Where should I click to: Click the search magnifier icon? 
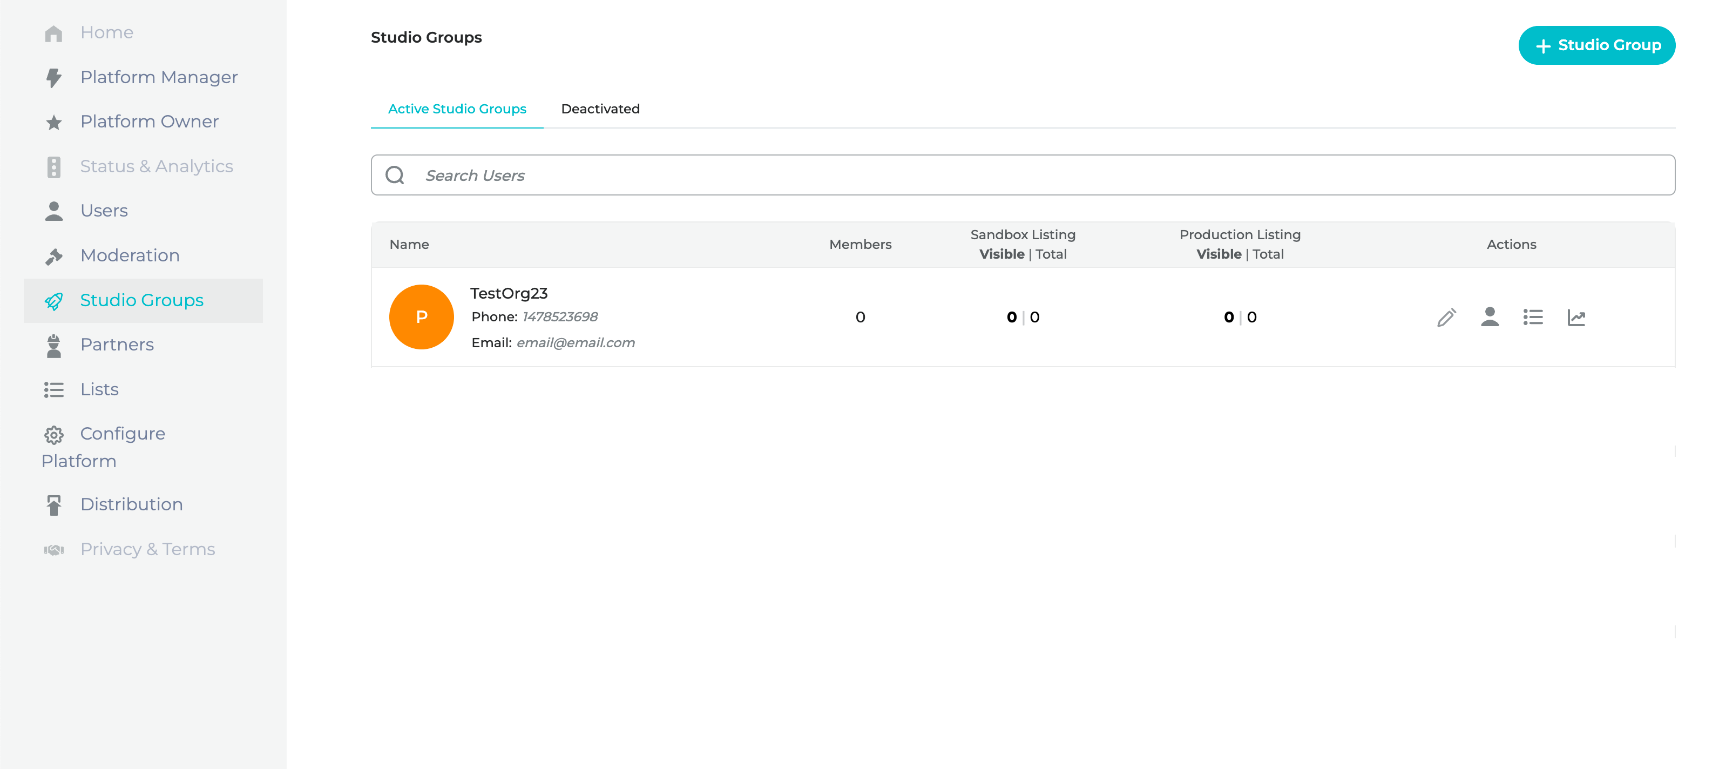click(x=395, y=176)
